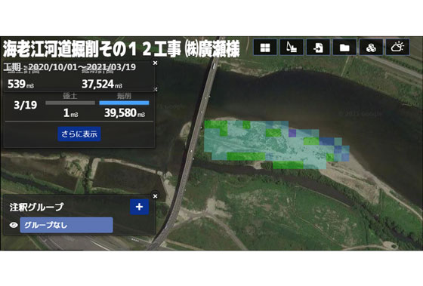The width and height of the screenshot is (423, 286).
Task: Select the 3/19 date entry
Action: click(x=26, y=105)
